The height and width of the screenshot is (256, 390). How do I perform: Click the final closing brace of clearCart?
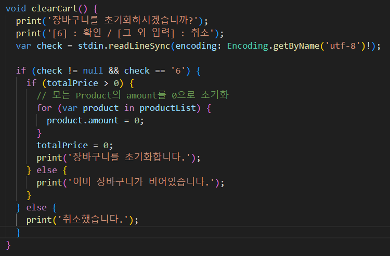[x=8, y=245]
